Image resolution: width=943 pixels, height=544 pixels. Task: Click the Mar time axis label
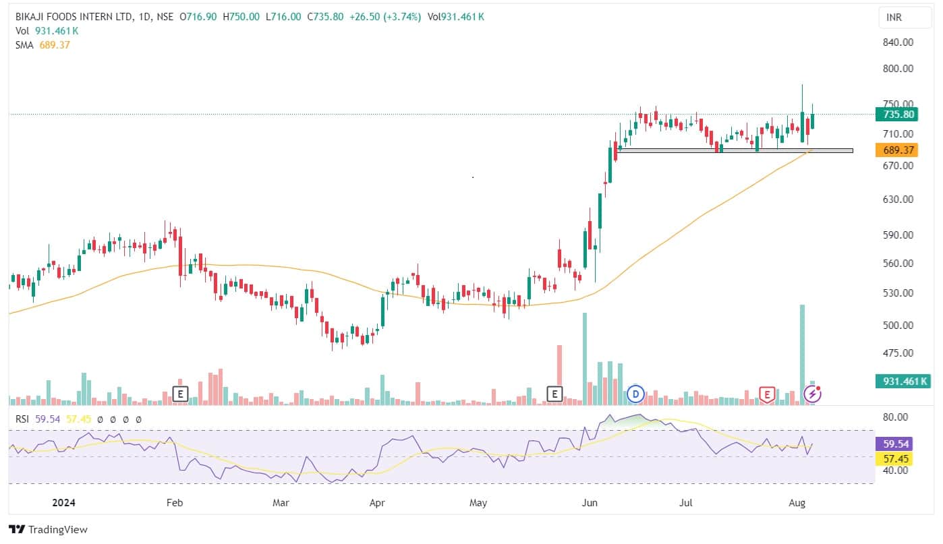point(281,502)
